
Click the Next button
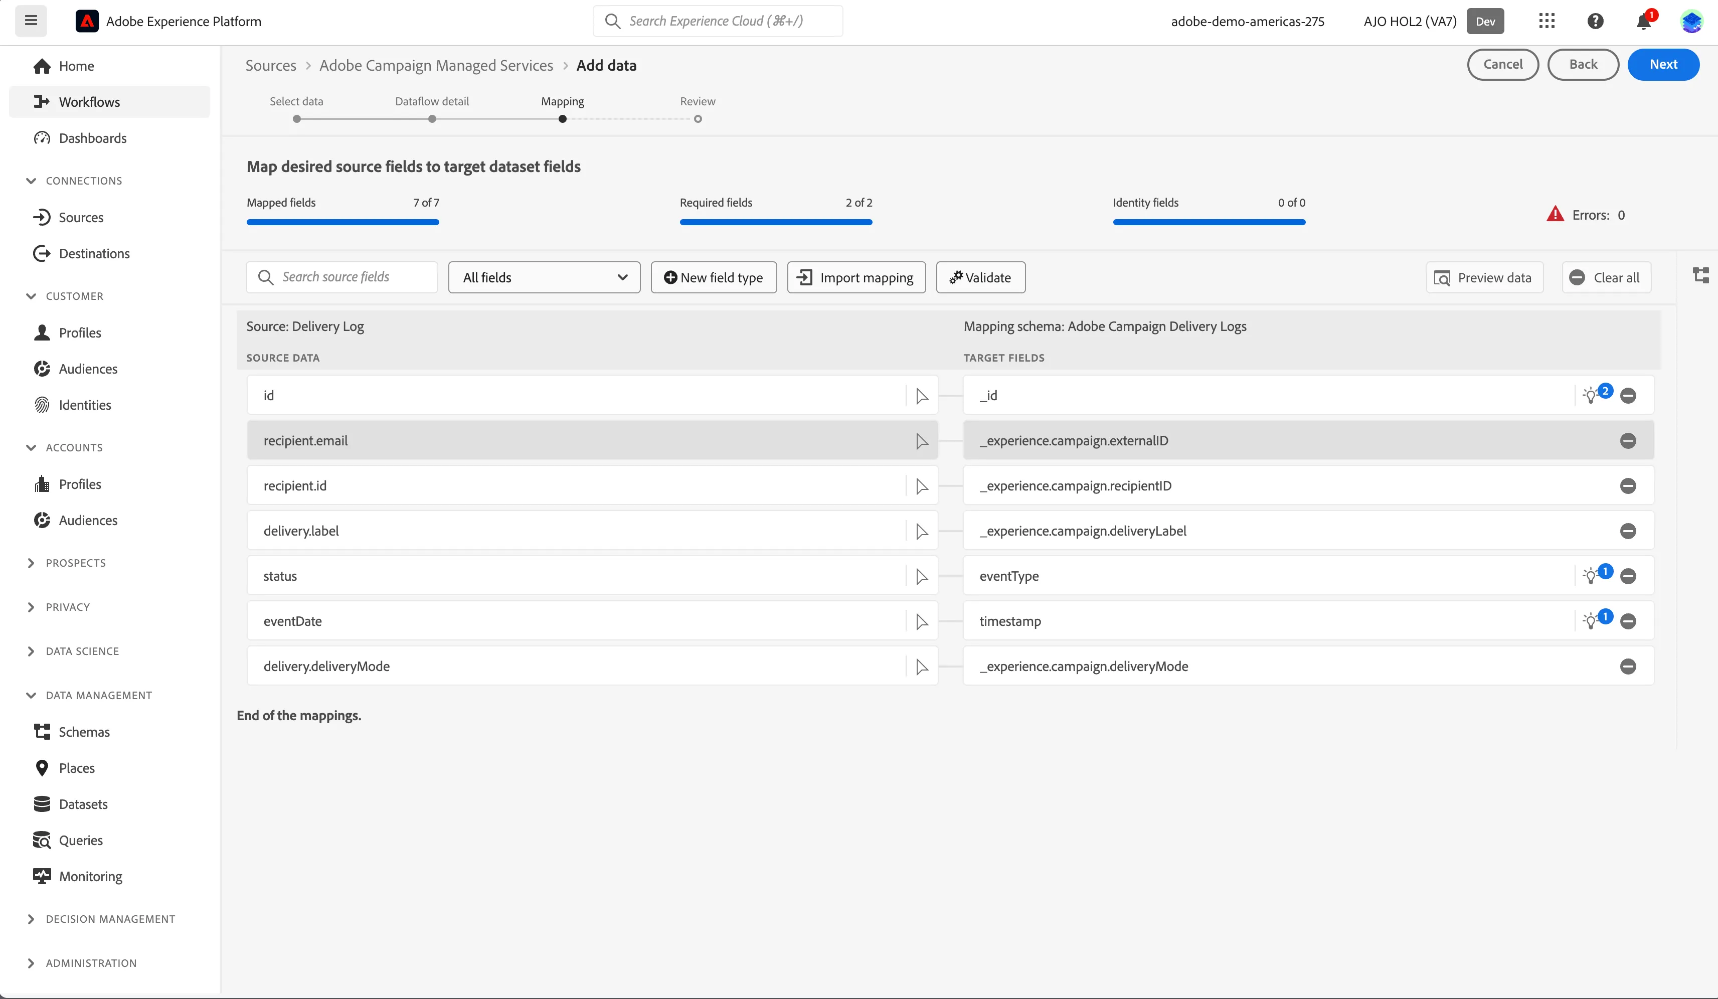pos(1663,64)
